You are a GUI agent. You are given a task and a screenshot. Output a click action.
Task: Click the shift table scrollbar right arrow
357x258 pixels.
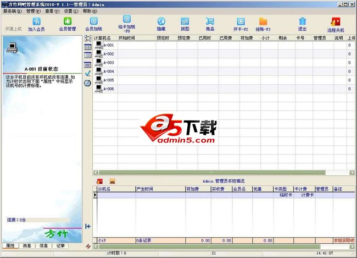[352, 246]
